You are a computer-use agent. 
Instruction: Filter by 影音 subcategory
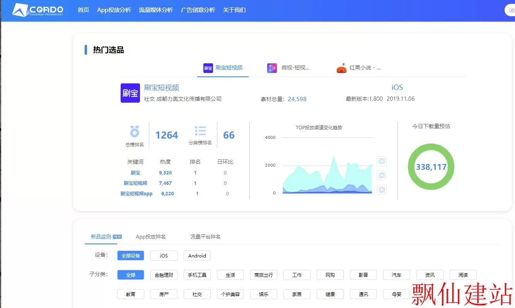(363, 275)
